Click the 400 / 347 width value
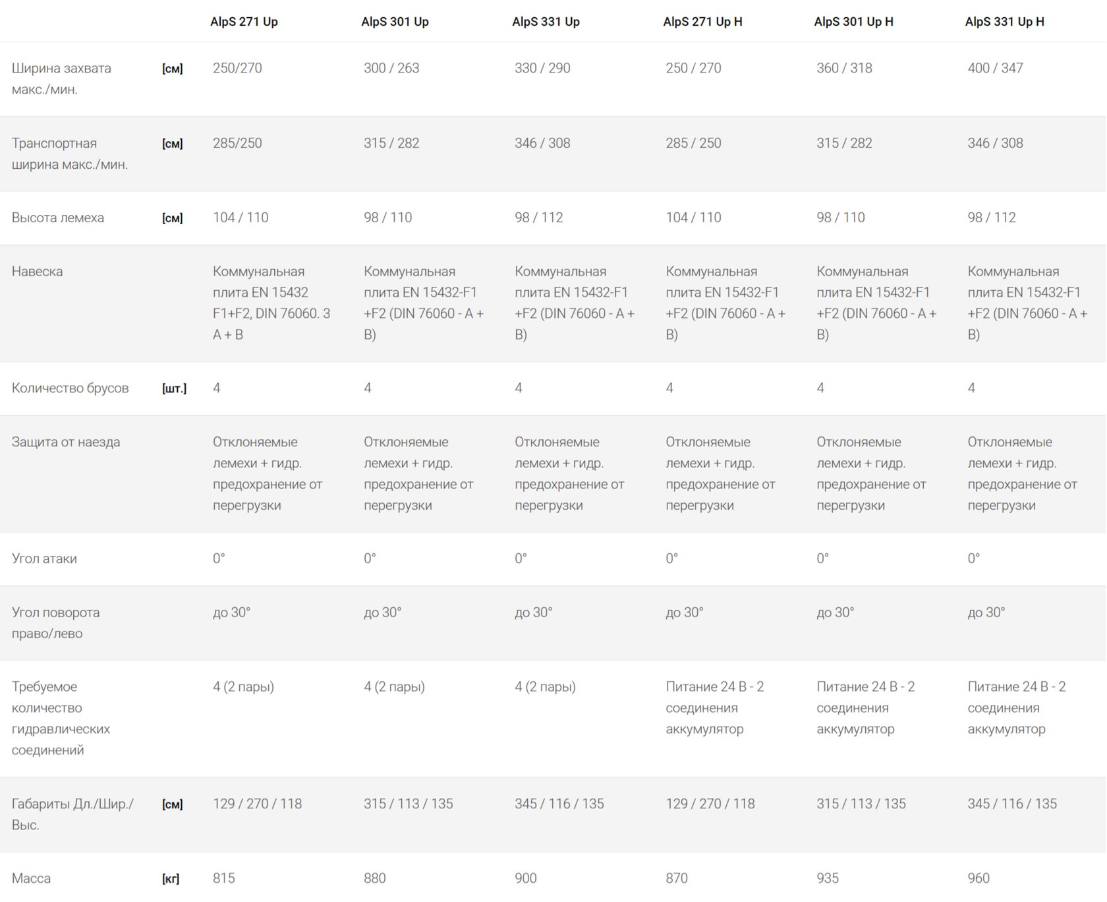 [x=995, y=68]
